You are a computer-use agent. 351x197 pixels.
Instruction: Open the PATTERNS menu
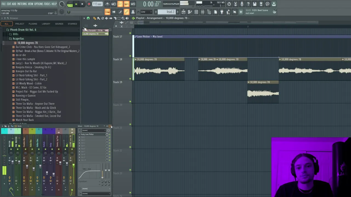(x=22, y=4)
